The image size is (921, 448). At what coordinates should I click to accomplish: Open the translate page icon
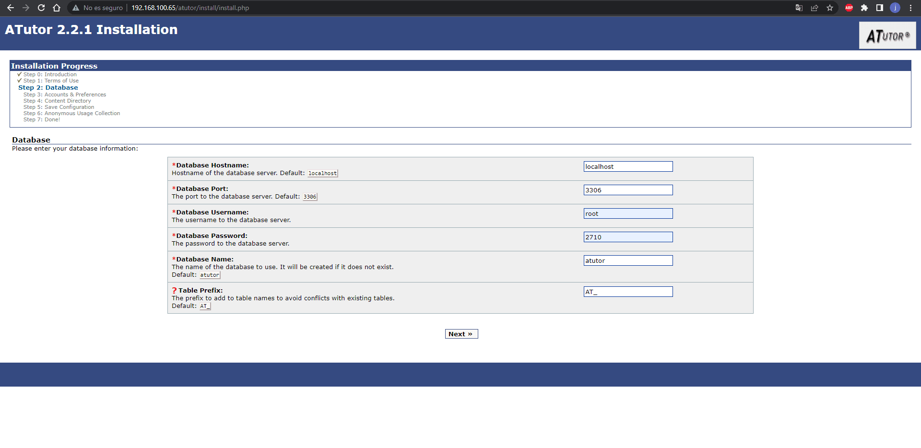[x=799, y=8]
